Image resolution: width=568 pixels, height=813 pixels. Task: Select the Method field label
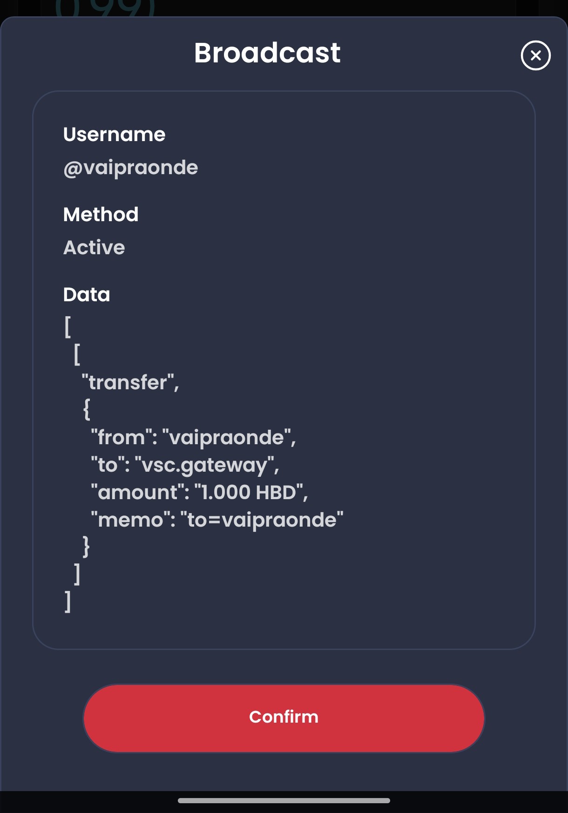[x=101, y=215]
